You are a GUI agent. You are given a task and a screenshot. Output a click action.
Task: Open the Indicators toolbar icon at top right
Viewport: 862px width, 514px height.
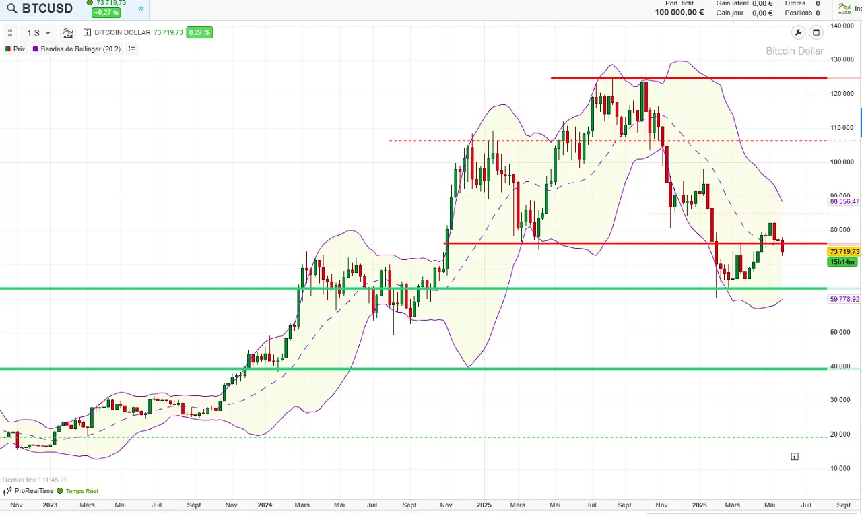pos(844,9)
